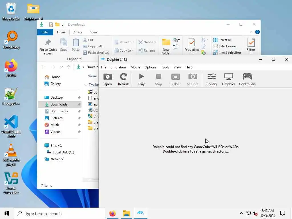Screen dimensions: 292x219
Task: Click Cut in the Explorer ribbon
Action: pyautogui.click(x=88, y=40)
